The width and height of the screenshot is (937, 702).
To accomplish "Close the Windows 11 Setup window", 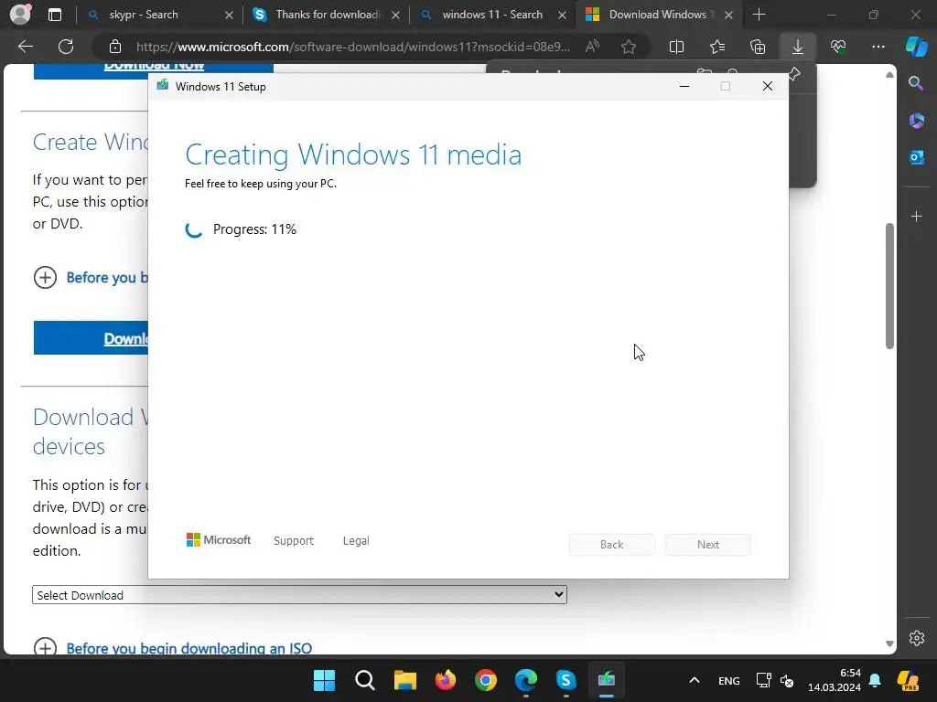I will pos(768,87).
